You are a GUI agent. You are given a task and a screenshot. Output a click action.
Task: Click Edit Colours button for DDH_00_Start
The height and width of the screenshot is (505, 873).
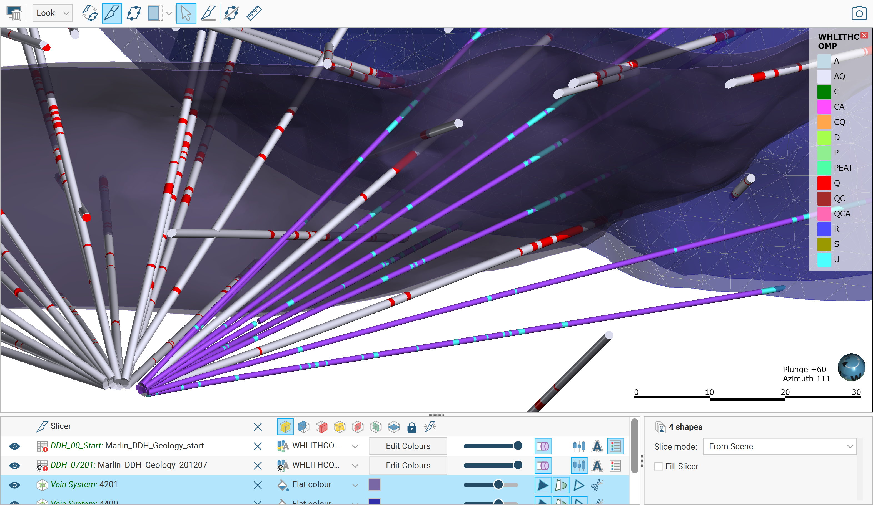tap(408, 446)
